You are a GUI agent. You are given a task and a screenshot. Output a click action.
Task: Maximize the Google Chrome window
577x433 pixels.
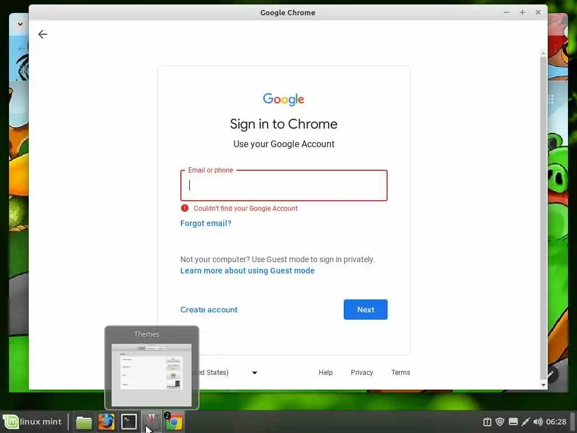click(x=522, y=12)
